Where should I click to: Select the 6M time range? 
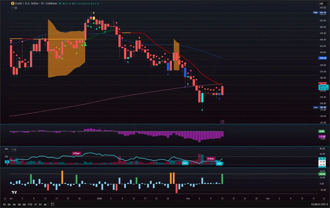pos(24,204)
